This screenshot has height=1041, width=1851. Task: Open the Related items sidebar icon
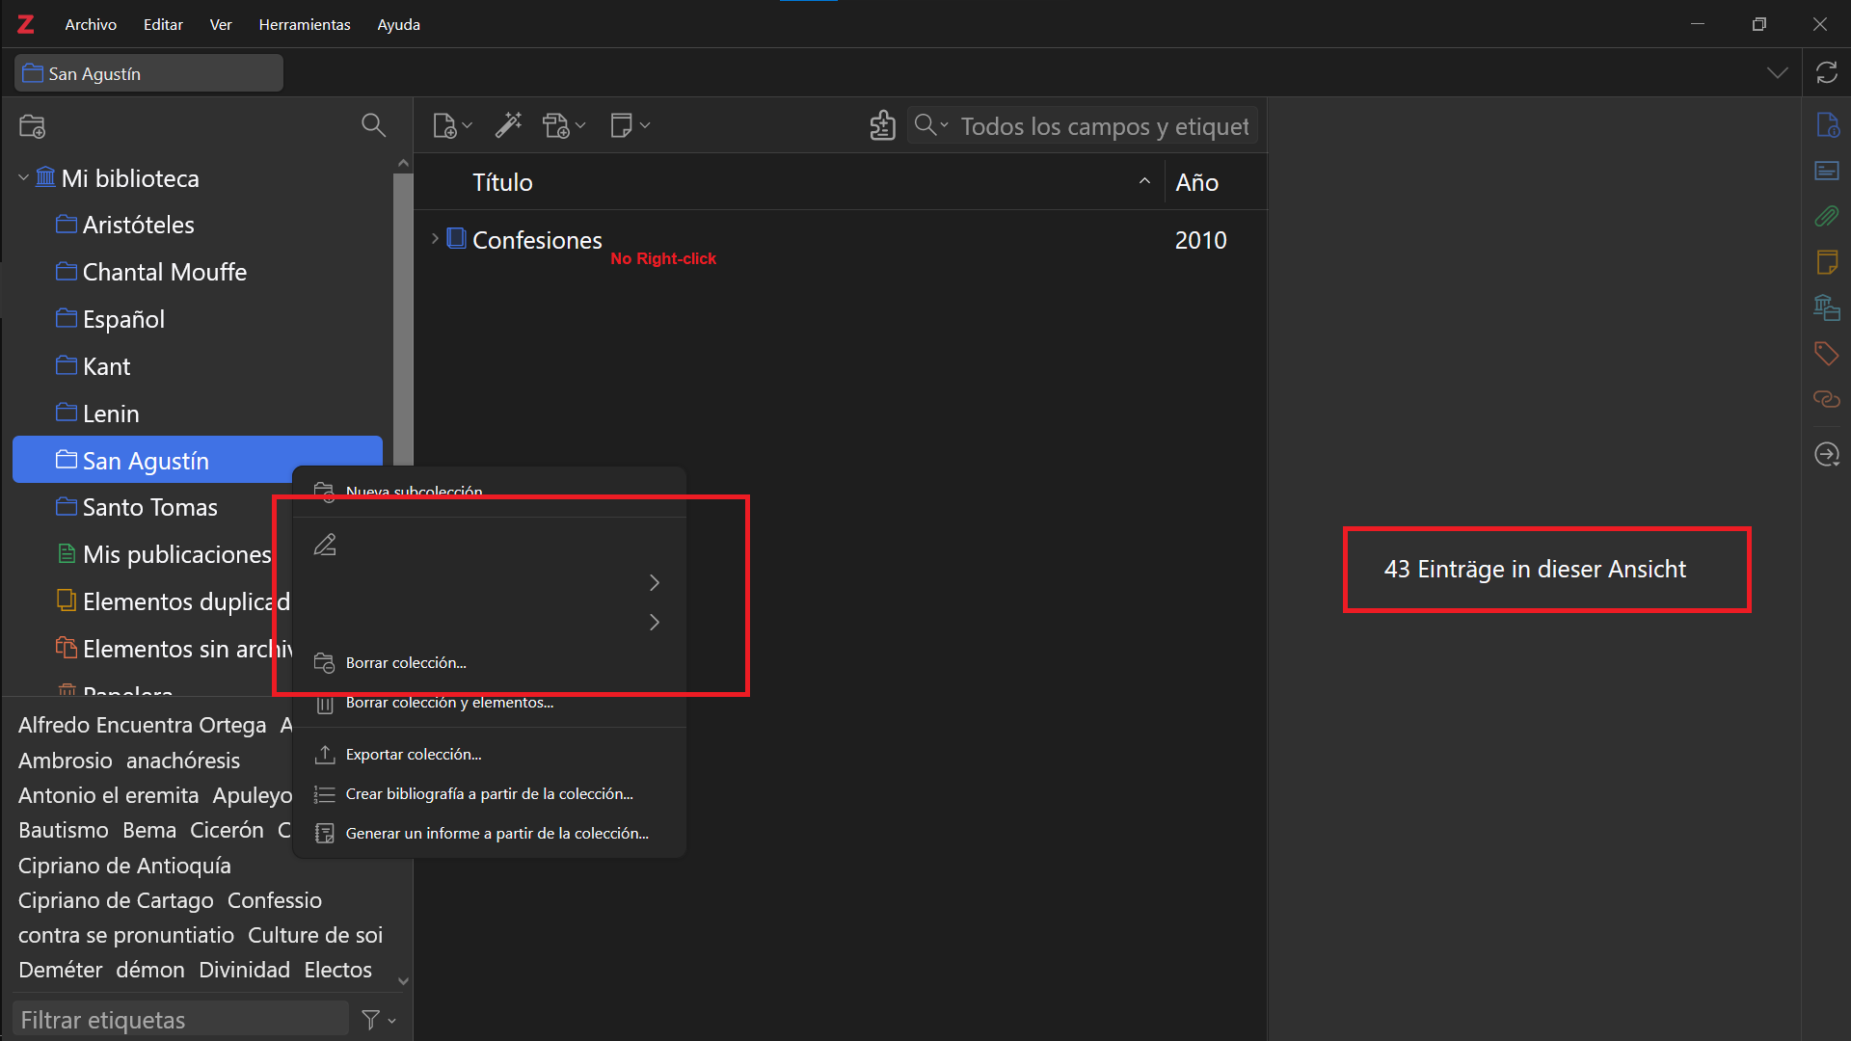point(1826,399)
